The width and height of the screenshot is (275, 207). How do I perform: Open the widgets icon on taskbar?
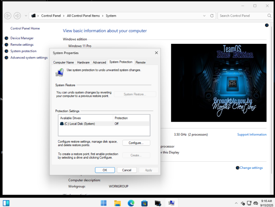(6, 203)
